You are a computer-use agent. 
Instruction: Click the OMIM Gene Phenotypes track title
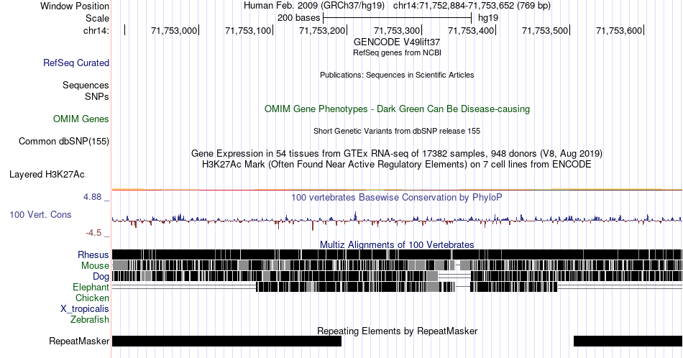tap(398, 109)
